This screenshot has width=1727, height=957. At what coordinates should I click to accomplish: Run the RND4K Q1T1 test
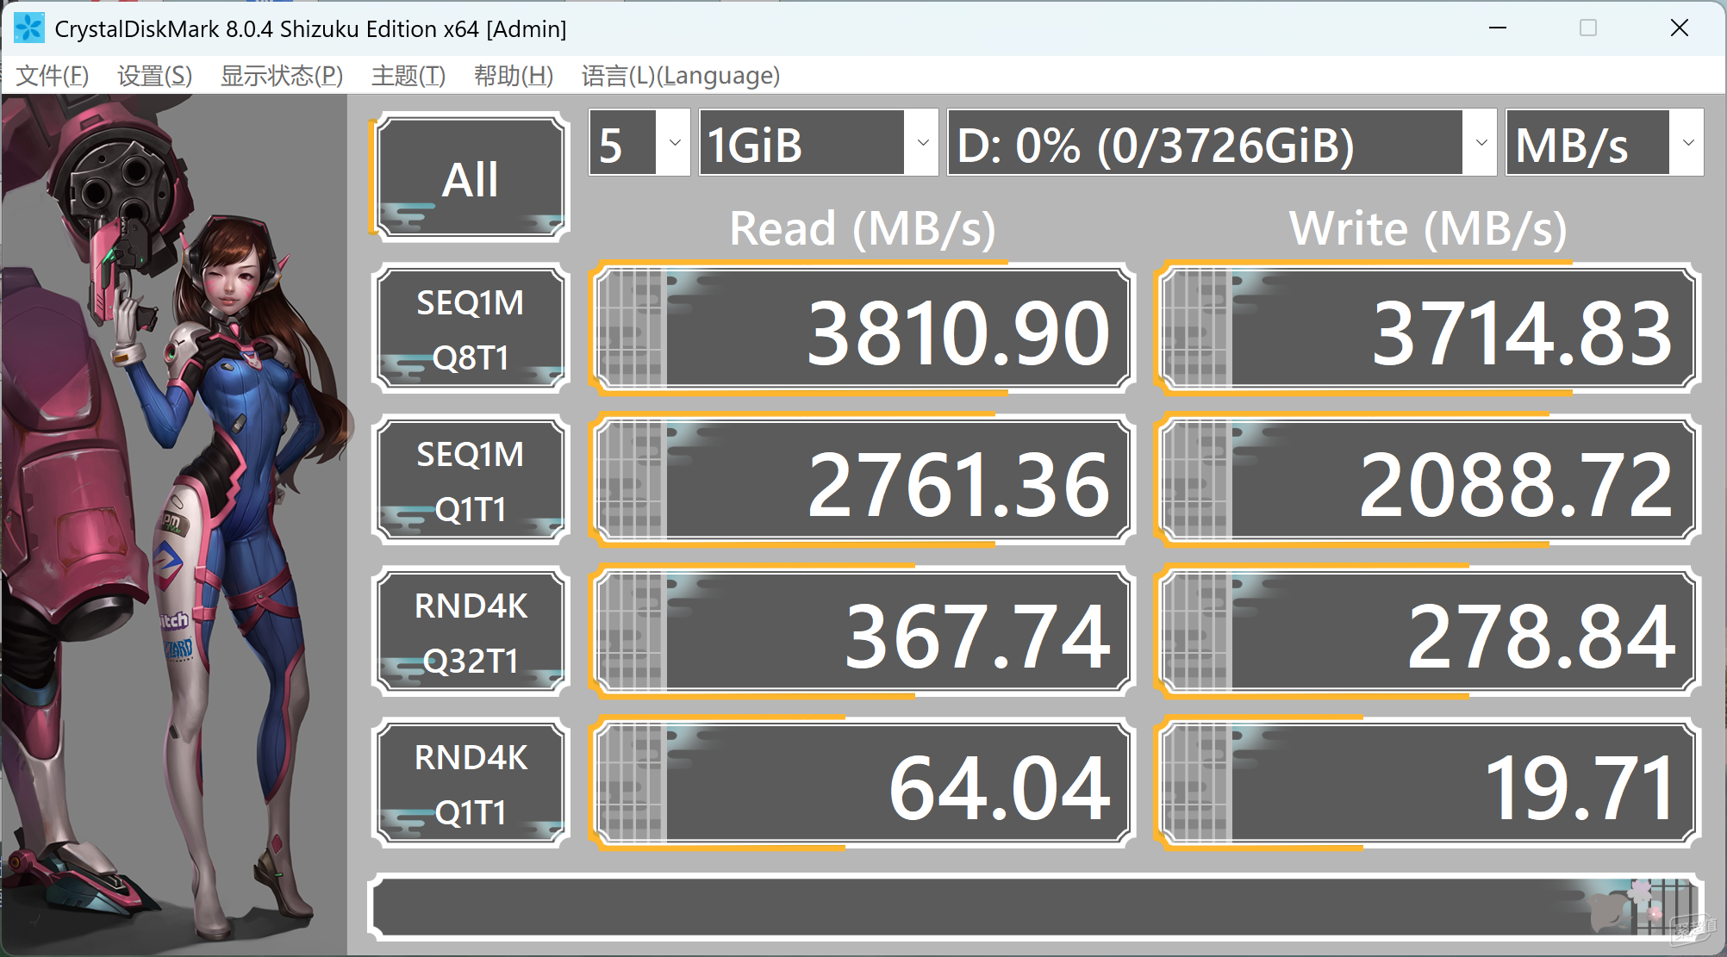pyautogui.click(x=470, y=784)
